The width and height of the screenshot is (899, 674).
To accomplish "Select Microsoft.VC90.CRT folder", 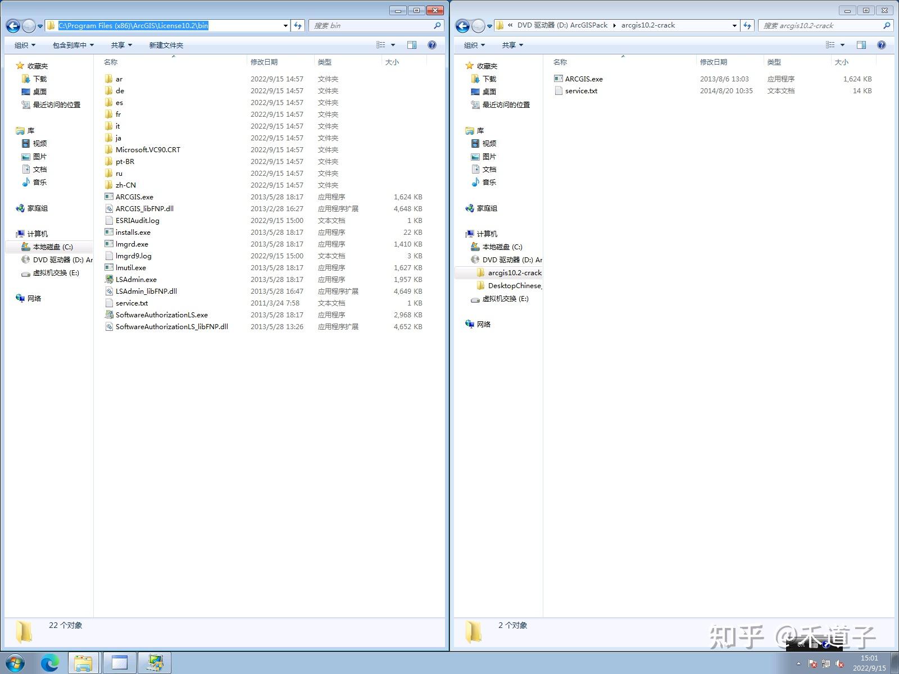I will click(x=148, y=150).
